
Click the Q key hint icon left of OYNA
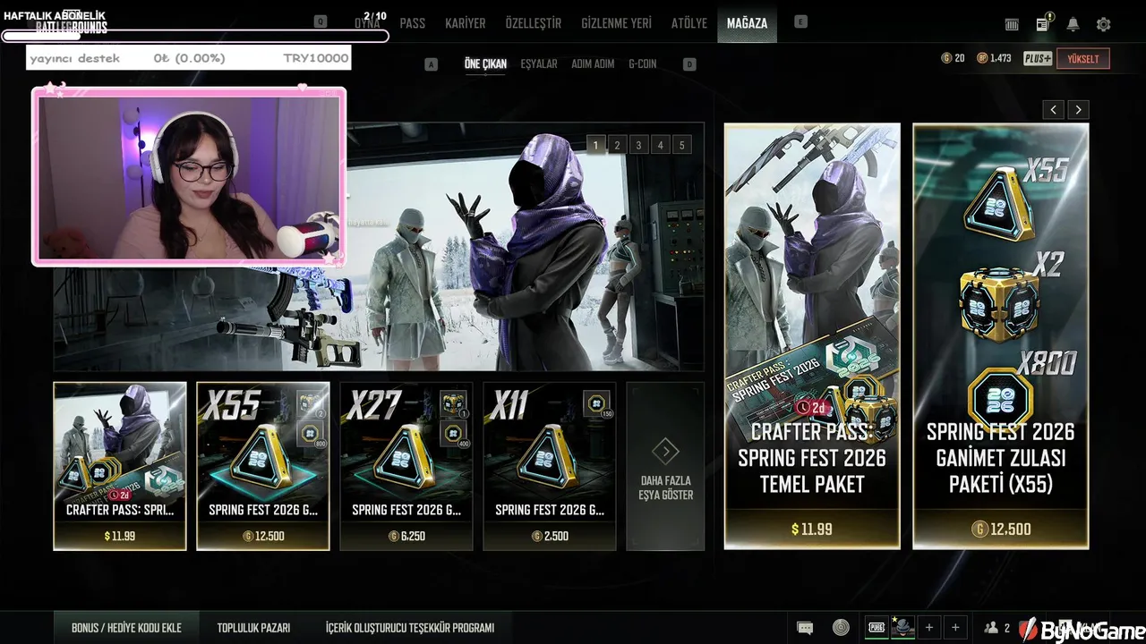(321, 21)
